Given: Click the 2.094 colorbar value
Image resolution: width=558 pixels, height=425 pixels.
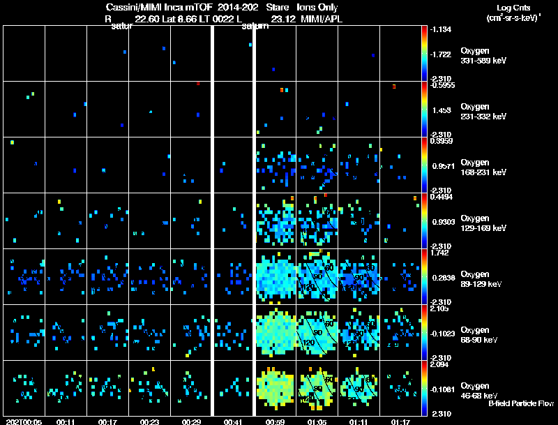Looking at the screenshot, I should tap(439, 364).
